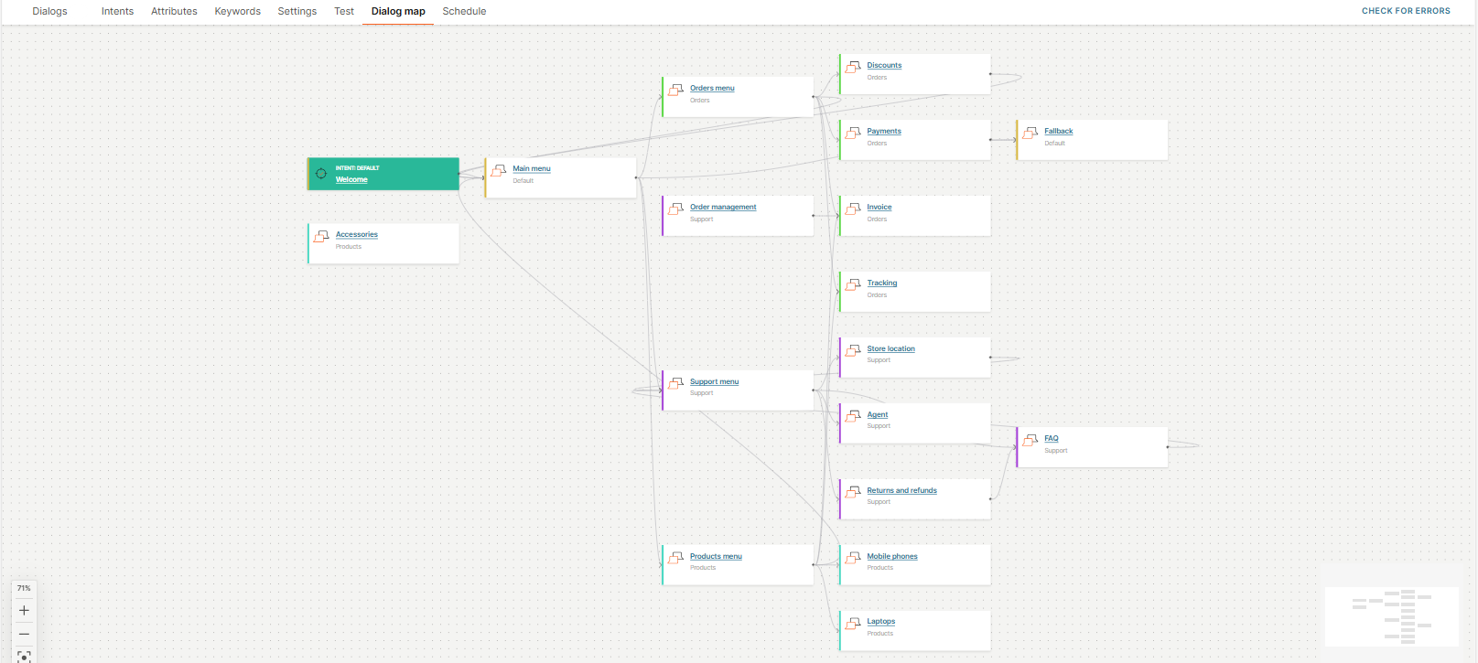Open the Dialogs tab
The width and height of the screenshot is (1478, 663).
(49, 11)
